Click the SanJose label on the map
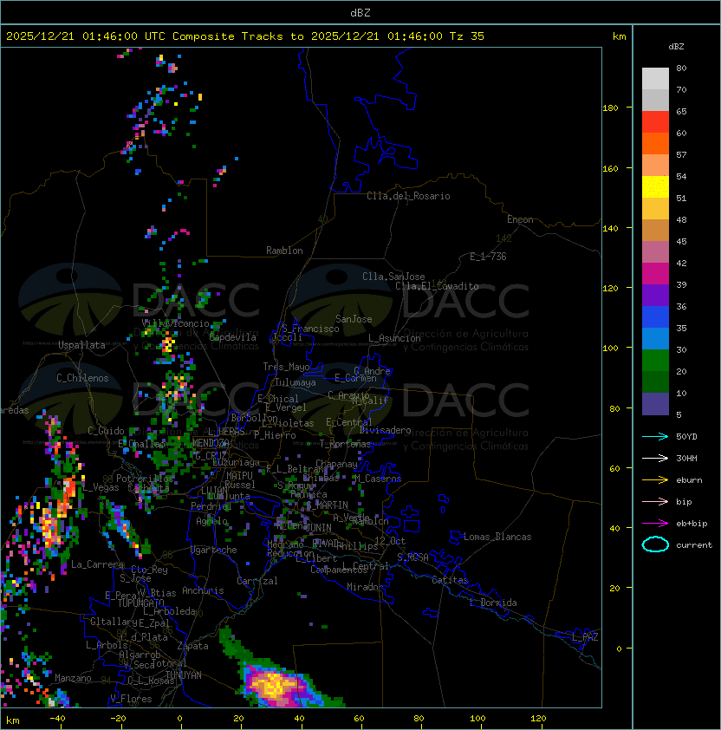The height and width of the screenshot is (730, 721). coord(354,319)
